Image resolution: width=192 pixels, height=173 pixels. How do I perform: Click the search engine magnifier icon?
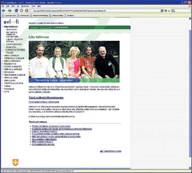173,11
